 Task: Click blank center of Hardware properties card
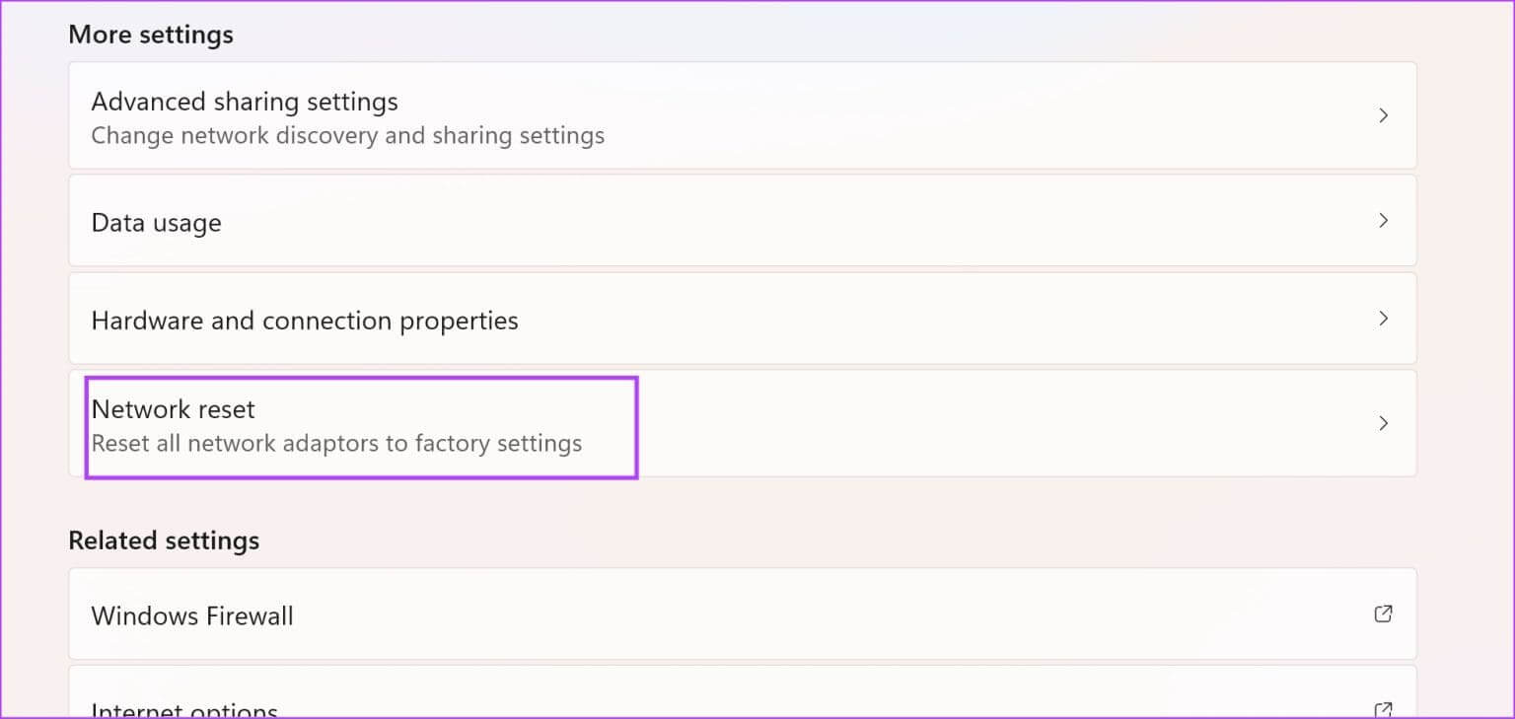point(888,319)
